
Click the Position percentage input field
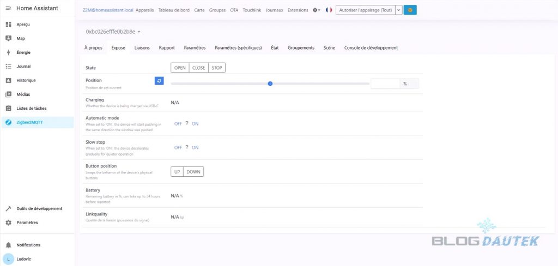click(x=385, y=84)
